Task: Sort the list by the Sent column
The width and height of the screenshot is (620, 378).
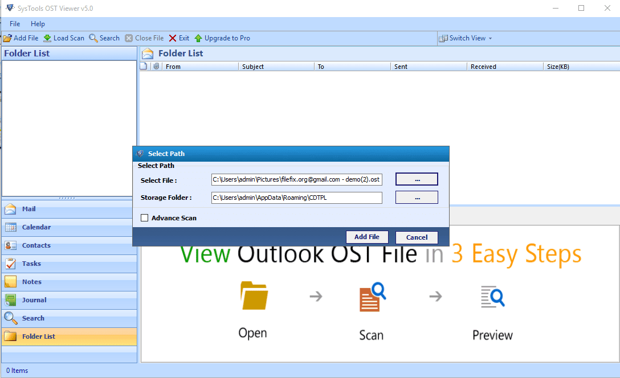Action: point(429,67)
